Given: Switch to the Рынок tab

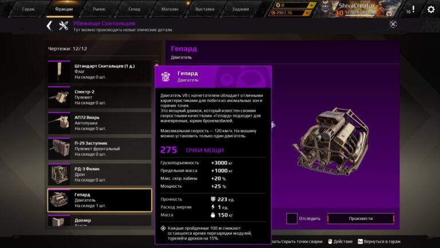Looking at the screenshot, I should click(99, 9).
